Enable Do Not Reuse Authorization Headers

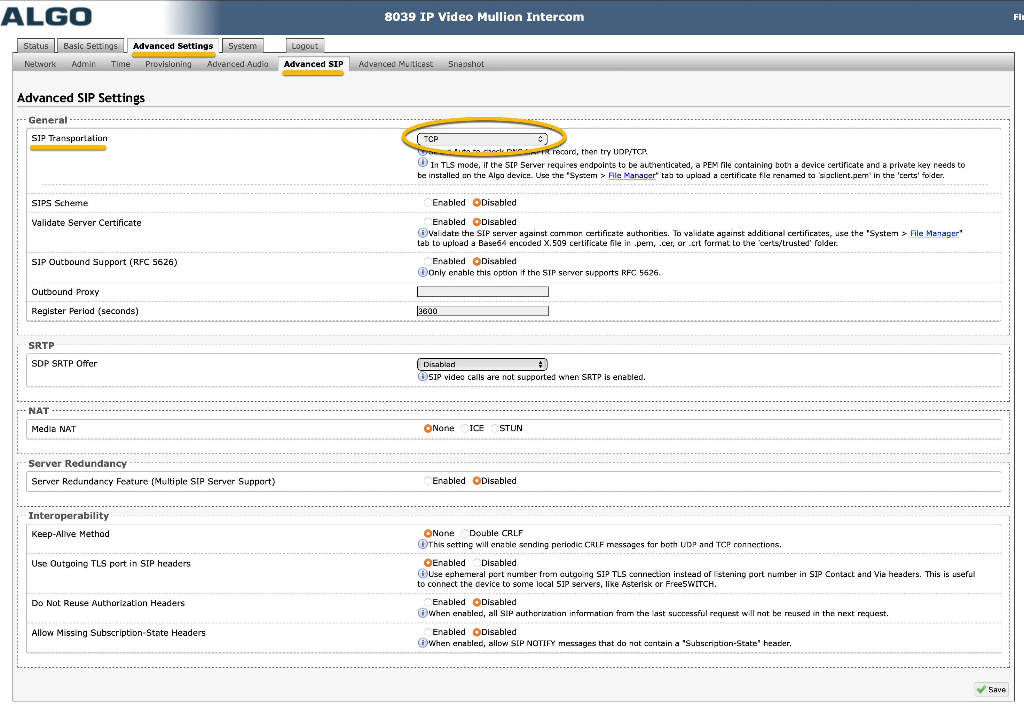(x=428, y=602)
